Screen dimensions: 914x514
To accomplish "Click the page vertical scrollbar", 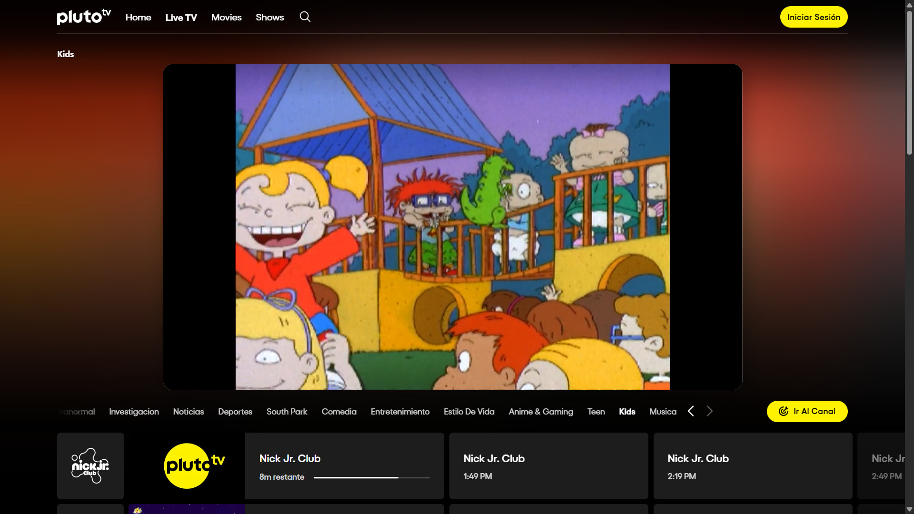I will point(909,83).
